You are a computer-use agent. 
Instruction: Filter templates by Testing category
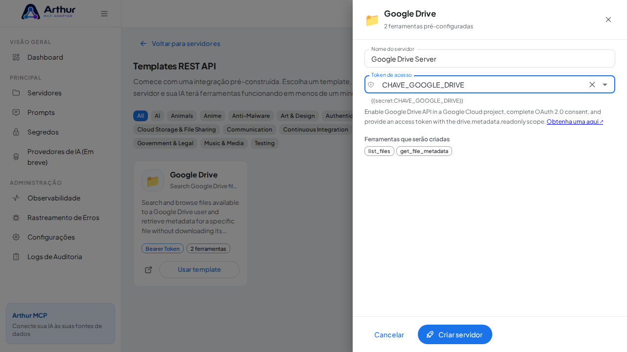[265, 143]
